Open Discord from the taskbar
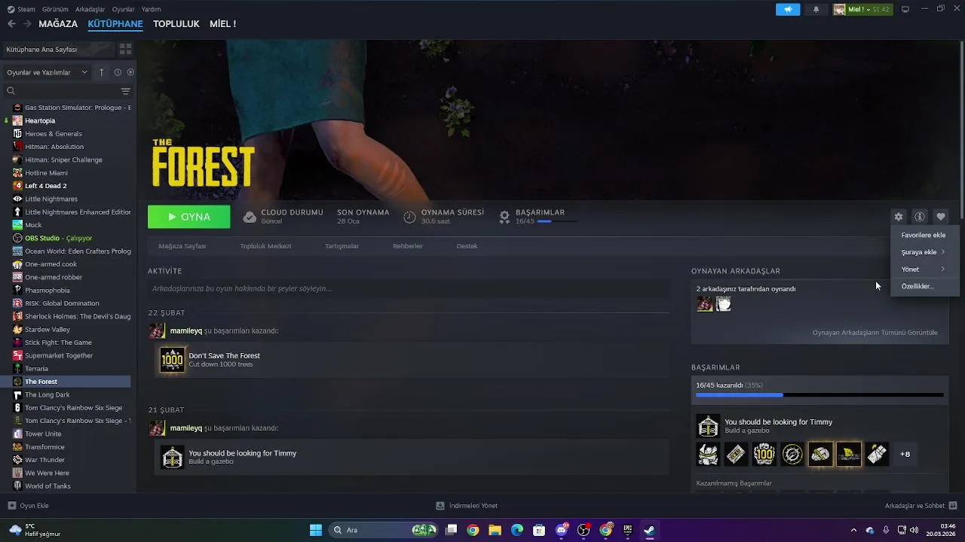Image resolution: width=965 pixels, height=542 pixels. (x=561, y=530)
